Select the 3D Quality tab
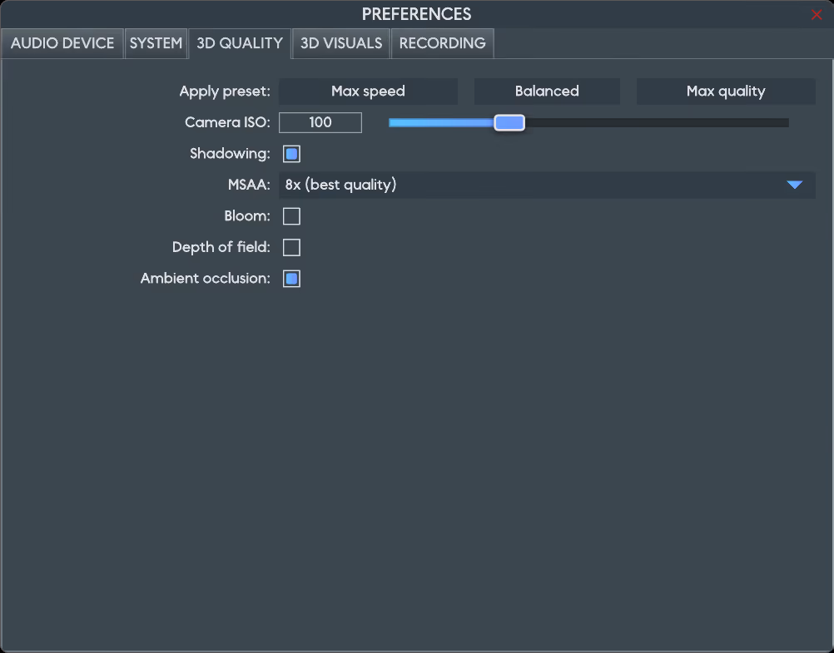The image size is (834, 653). (x=240, y=43)
